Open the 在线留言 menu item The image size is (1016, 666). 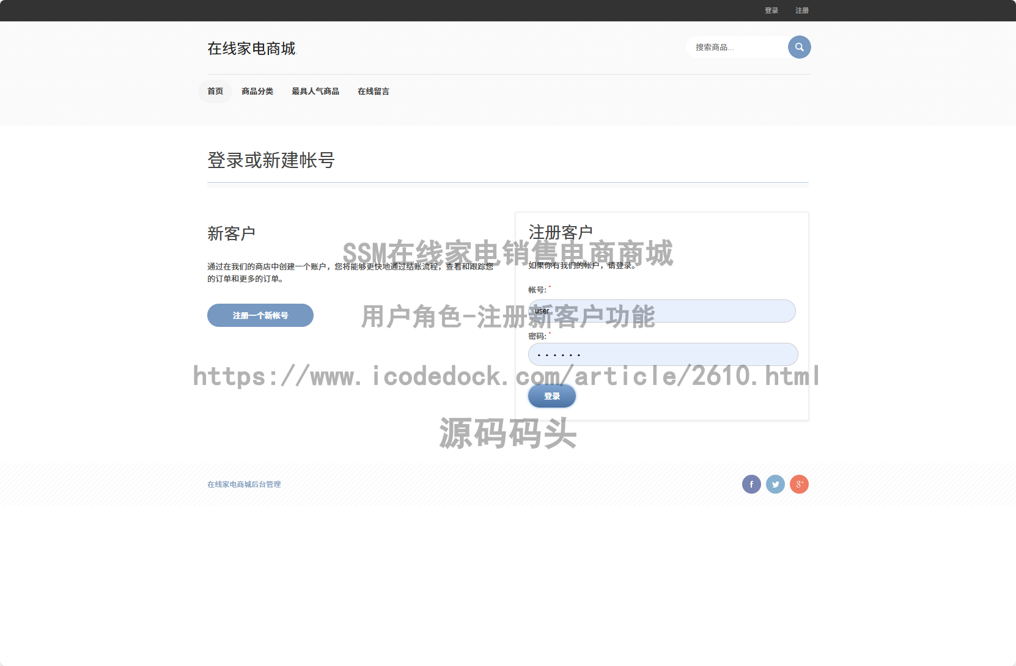click(x=374, y=91)
